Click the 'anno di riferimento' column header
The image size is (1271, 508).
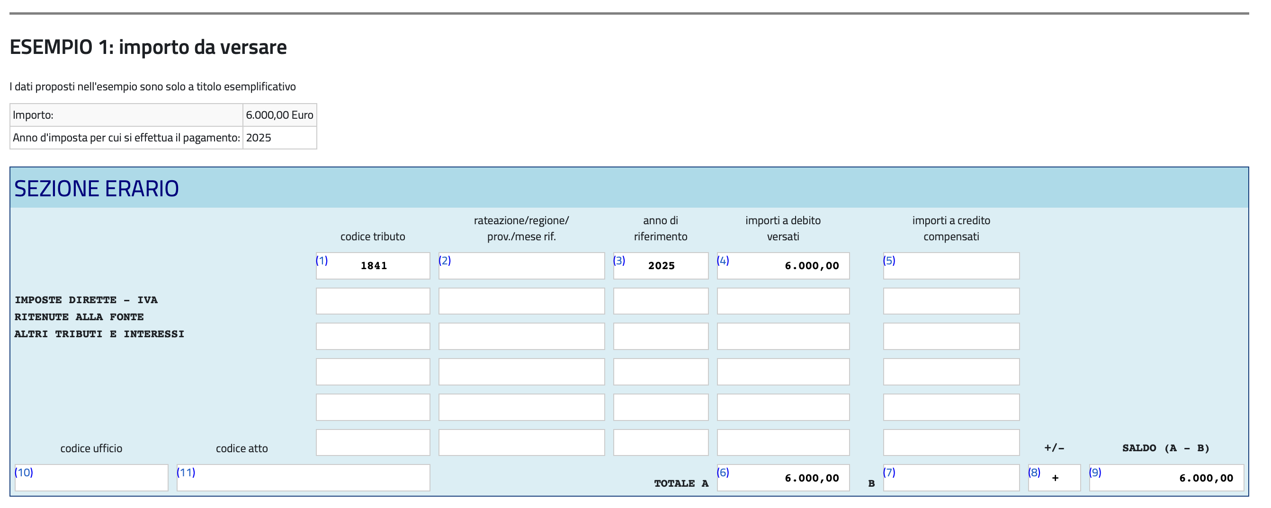click(x=660, y=228)
